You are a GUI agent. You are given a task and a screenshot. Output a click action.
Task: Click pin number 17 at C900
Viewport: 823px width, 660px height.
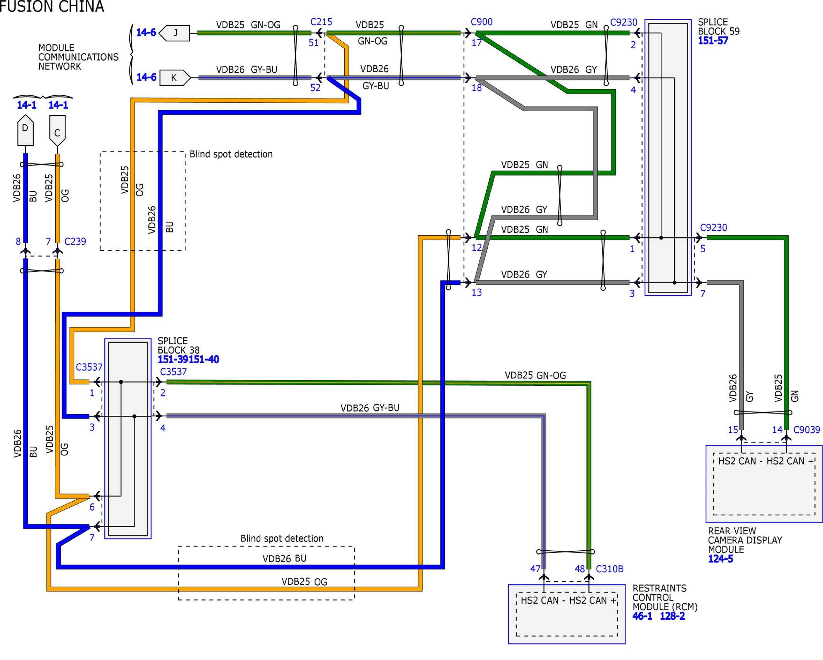pyautogui.click(x=477, y=43)
